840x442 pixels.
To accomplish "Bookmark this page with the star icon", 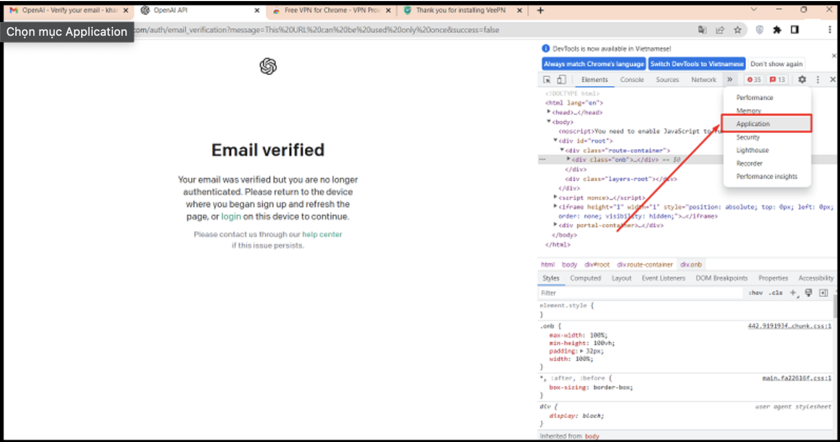I will [x=737, y=30].
